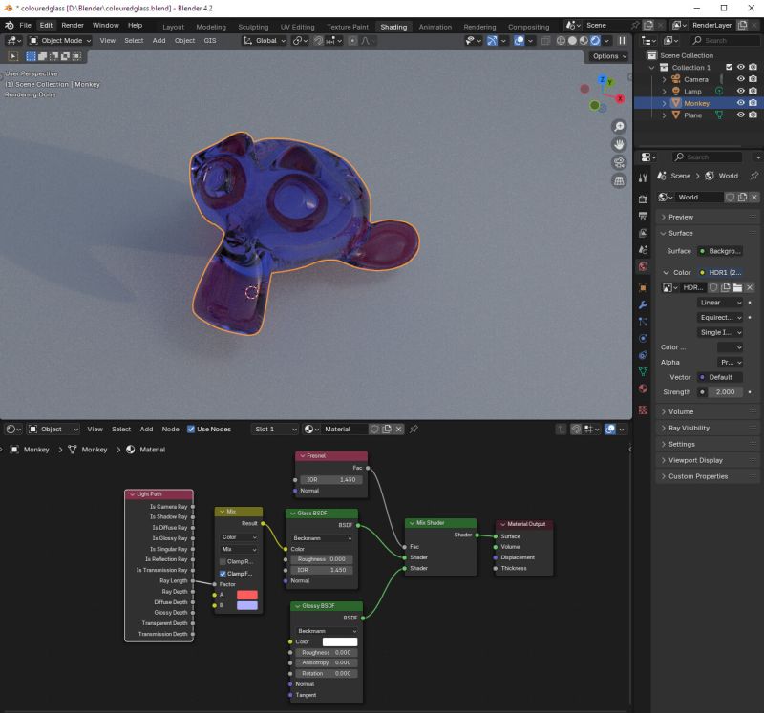The width and height of the screenshot is (764, 713).
Task: Open the Modifiers wrench tab
Action: (x=643, y=304)
